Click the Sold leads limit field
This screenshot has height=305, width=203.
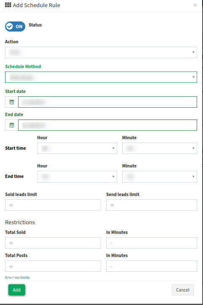[53, 205]
